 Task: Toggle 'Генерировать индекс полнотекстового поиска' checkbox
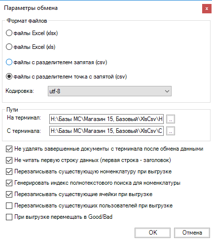pos(9,183)
